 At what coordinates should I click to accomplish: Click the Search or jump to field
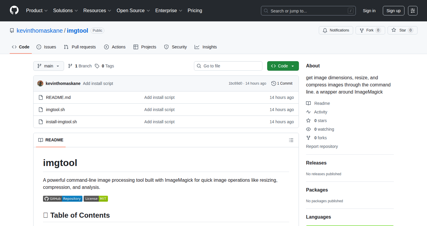[x=308, y=11]
